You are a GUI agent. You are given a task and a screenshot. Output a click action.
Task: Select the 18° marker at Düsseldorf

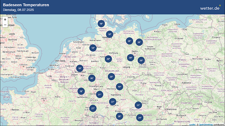[x=80, y=68]
